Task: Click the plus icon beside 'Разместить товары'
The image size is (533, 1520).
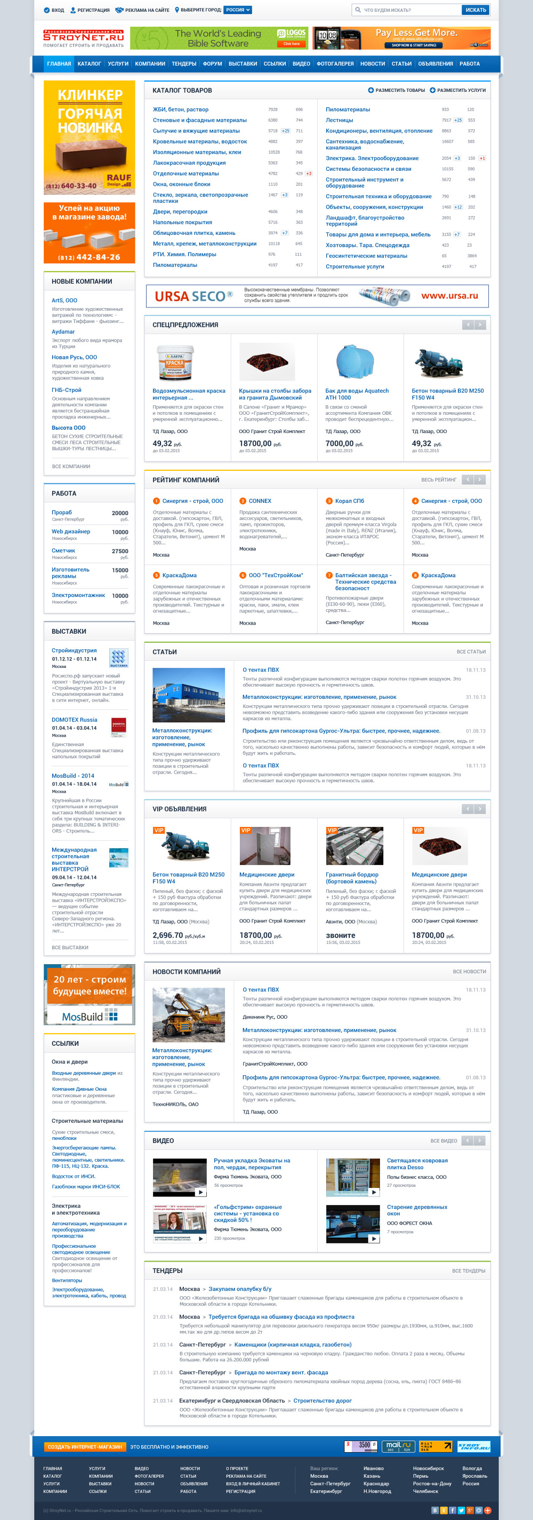Action: [x=370, y=90]
